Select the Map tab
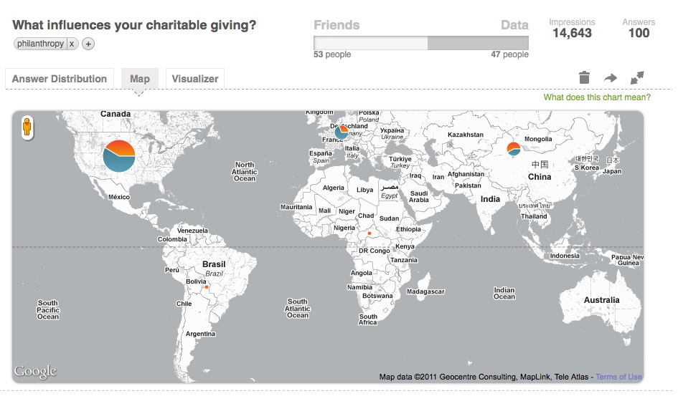 click(x=140, y=79)
